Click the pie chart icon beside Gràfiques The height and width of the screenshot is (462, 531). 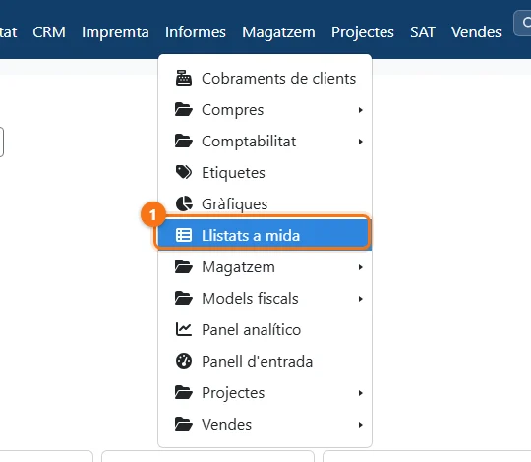pyautogui.click(x=184, y=203)
